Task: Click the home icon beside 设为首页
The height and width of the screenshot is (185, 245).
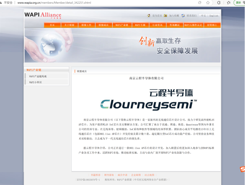Action: pyautogui.click(x=149, y=16)
